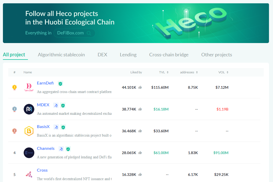Click the mining pickaxe badge next to MDEX
This screenshot has height=182, width=273.
[x=56, y=105]
